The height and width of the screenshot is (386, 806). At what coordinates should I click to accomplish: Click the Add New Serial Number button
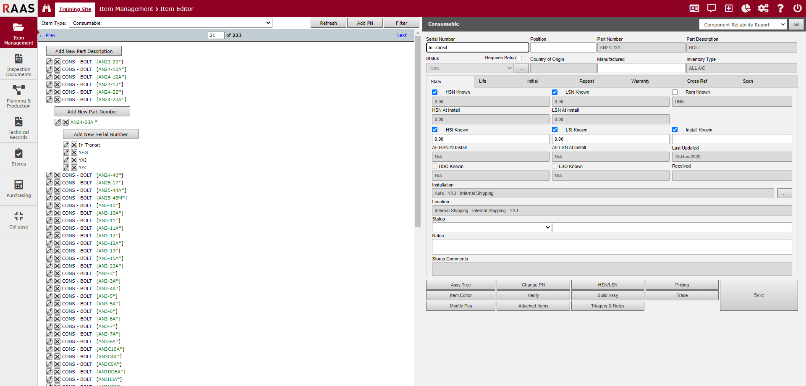(101, 134)
